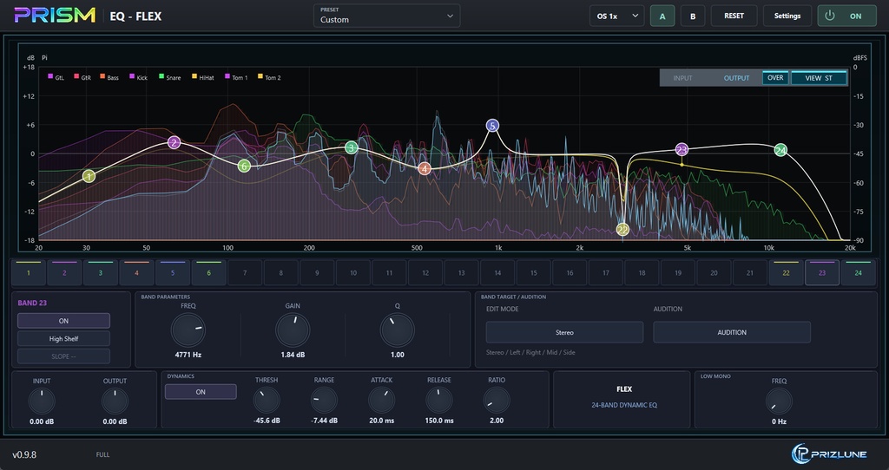Click the Tom 1 legend entry
This screenshot has width=889, height=470.
(x=236, y=77)
